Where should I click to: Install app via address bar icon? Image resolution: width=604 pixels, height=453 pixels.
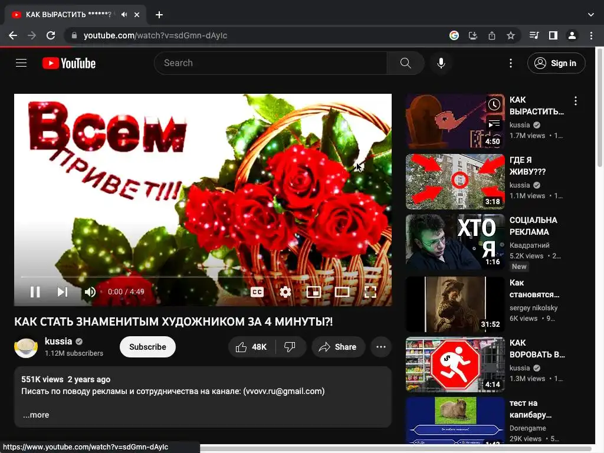click(473, 35)
